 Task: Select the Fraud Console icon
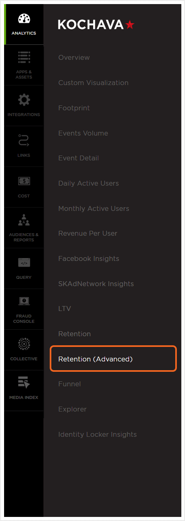click(x=24, y=302)
